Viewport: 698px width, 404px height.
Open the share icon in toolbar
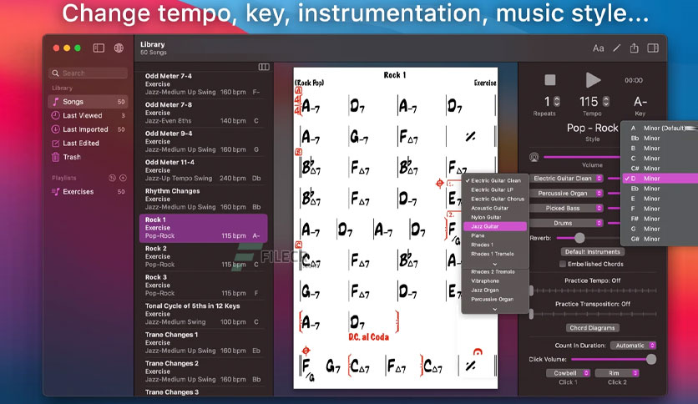[x=635, y=48]
